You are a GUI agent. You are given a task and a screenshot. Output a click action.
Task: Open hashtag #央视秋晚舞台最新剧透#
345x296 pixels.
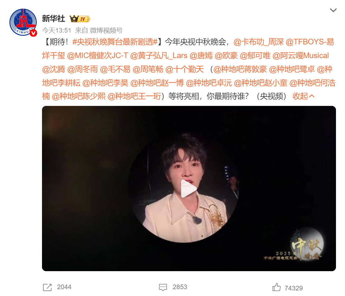click(115, 42)
